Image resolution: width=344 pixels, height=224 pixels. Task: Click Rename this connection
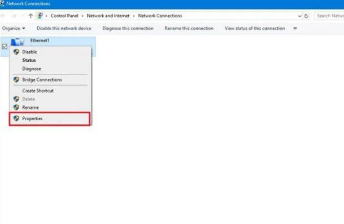pyautogui.click(x=189, y=28)
